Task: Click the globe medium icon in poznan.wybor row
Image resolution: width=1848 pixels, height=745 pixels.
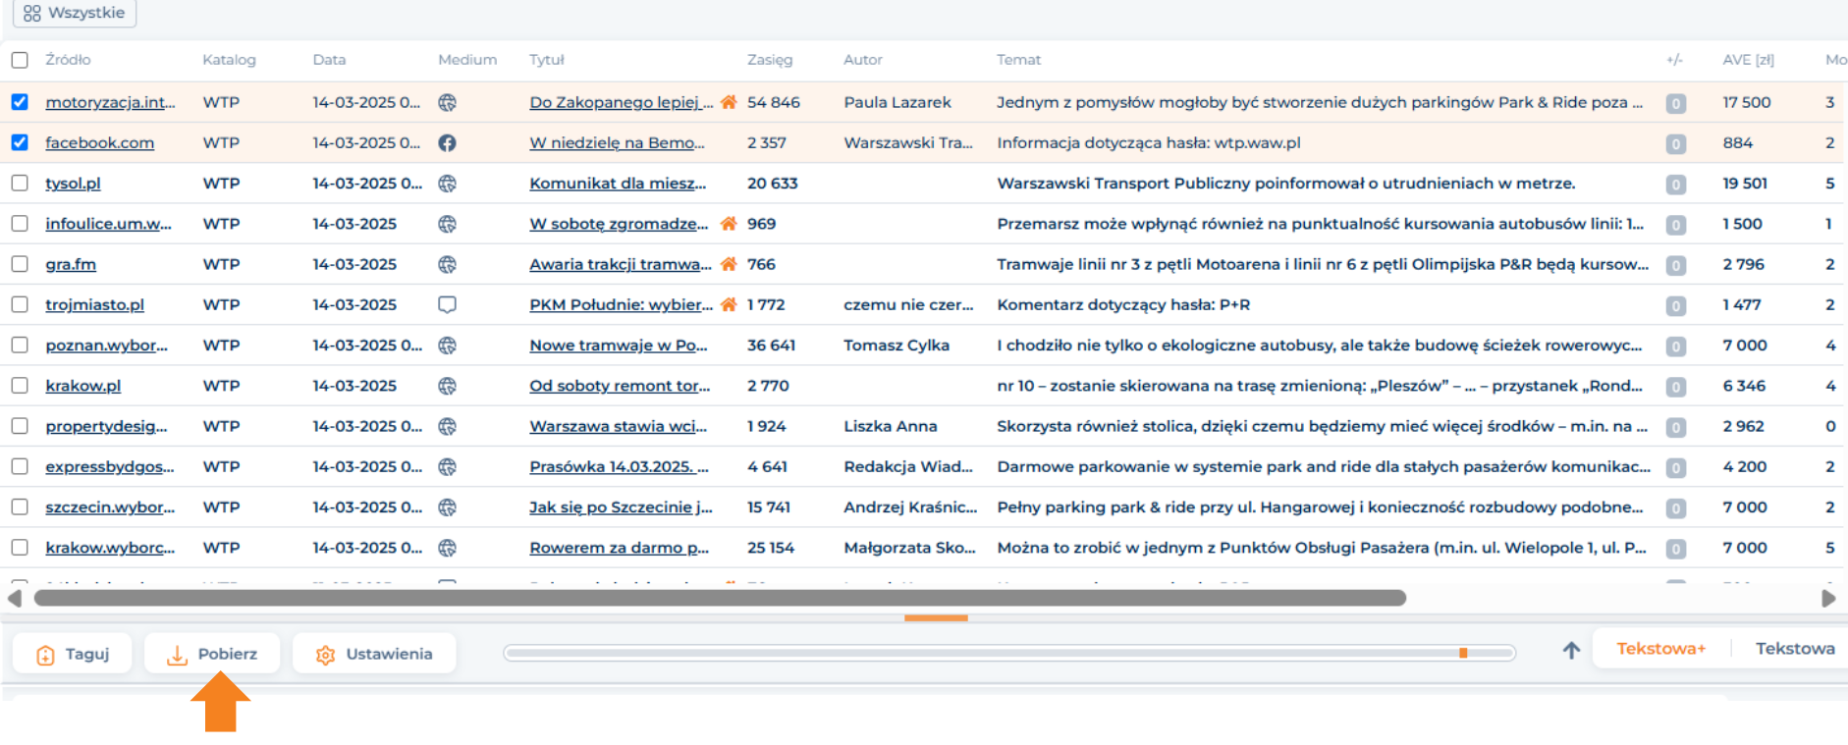Action: point(447,346)
